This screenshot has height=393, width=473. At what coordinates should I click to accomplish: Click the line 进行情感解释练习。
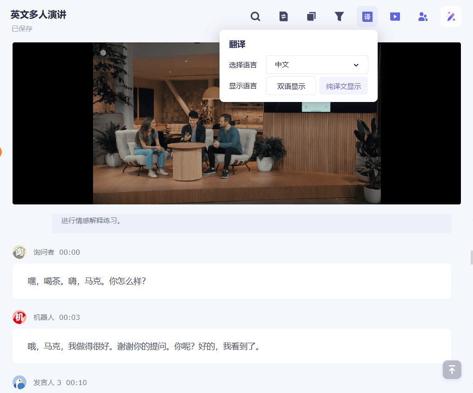click(92, 221)
